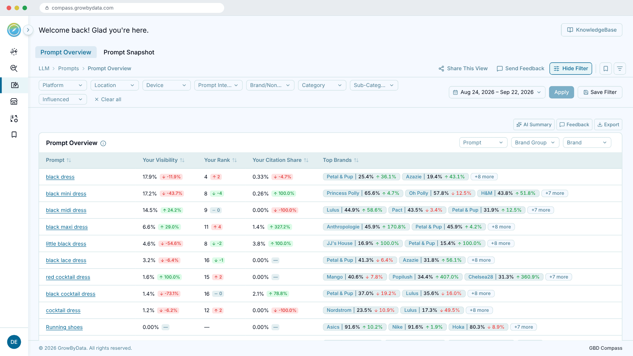This screenshot has width=633, height=356.
Task: Open the Influenced dropdown
Action: coord(63,99)
